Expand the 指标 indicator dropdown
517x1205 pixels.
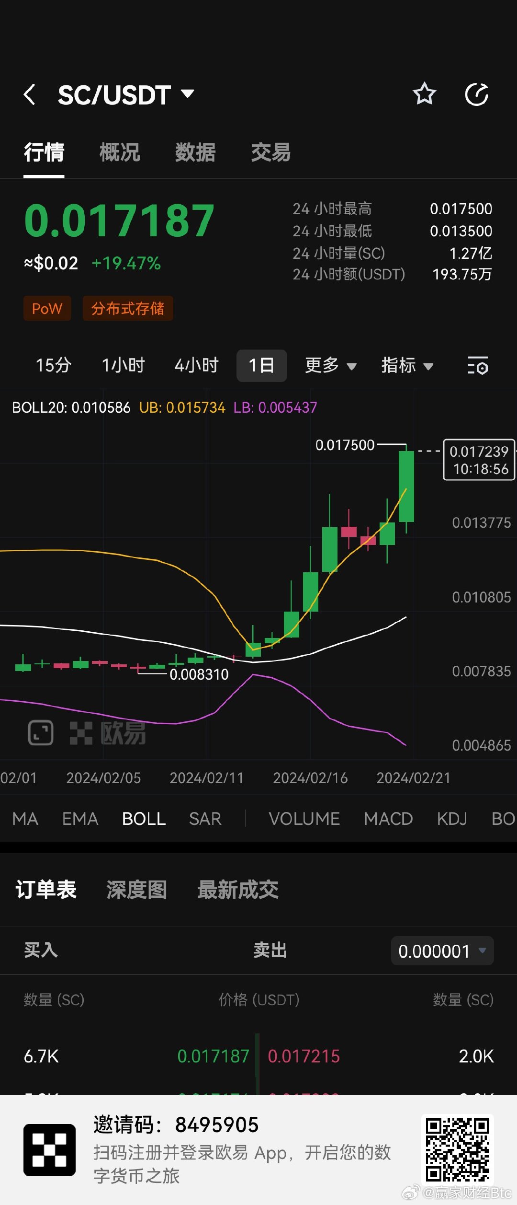[x=407, y=366]
